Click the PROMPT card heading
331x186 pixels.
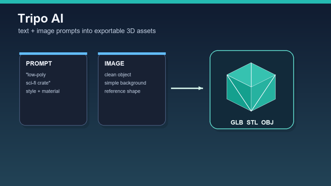coord(39,64)
